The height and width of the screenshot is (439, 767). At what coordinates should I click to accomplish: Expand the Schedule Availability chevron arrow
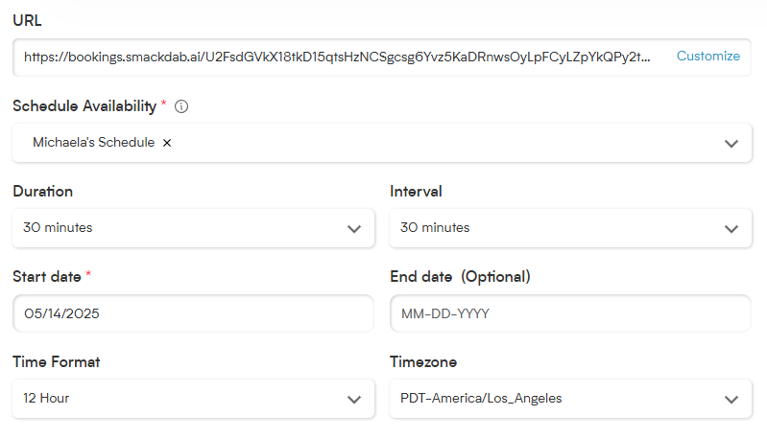731,144
